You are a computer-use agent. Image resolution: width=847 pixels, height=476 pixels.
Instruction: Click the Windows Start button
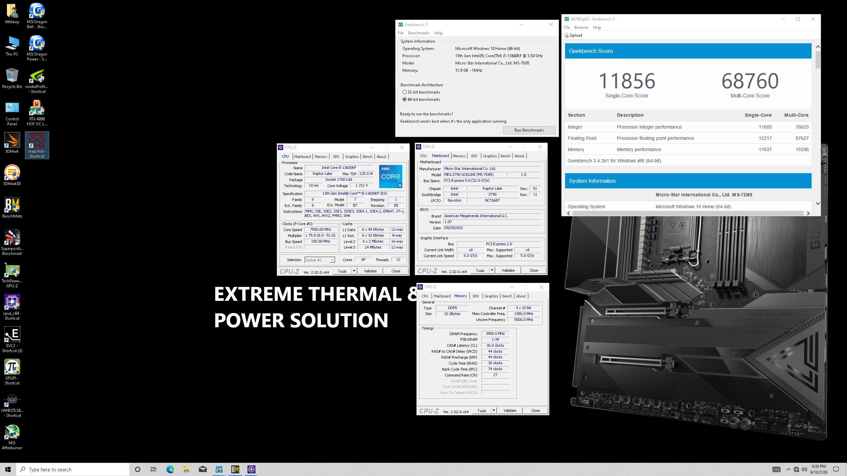[x=8, y=469]
